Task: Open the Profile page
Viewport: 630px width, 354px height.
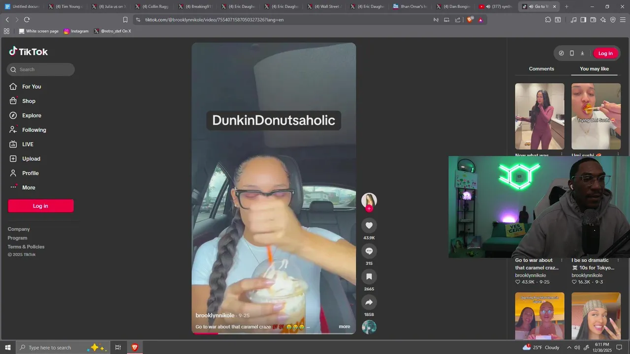Action: click(x=30, y=173)
